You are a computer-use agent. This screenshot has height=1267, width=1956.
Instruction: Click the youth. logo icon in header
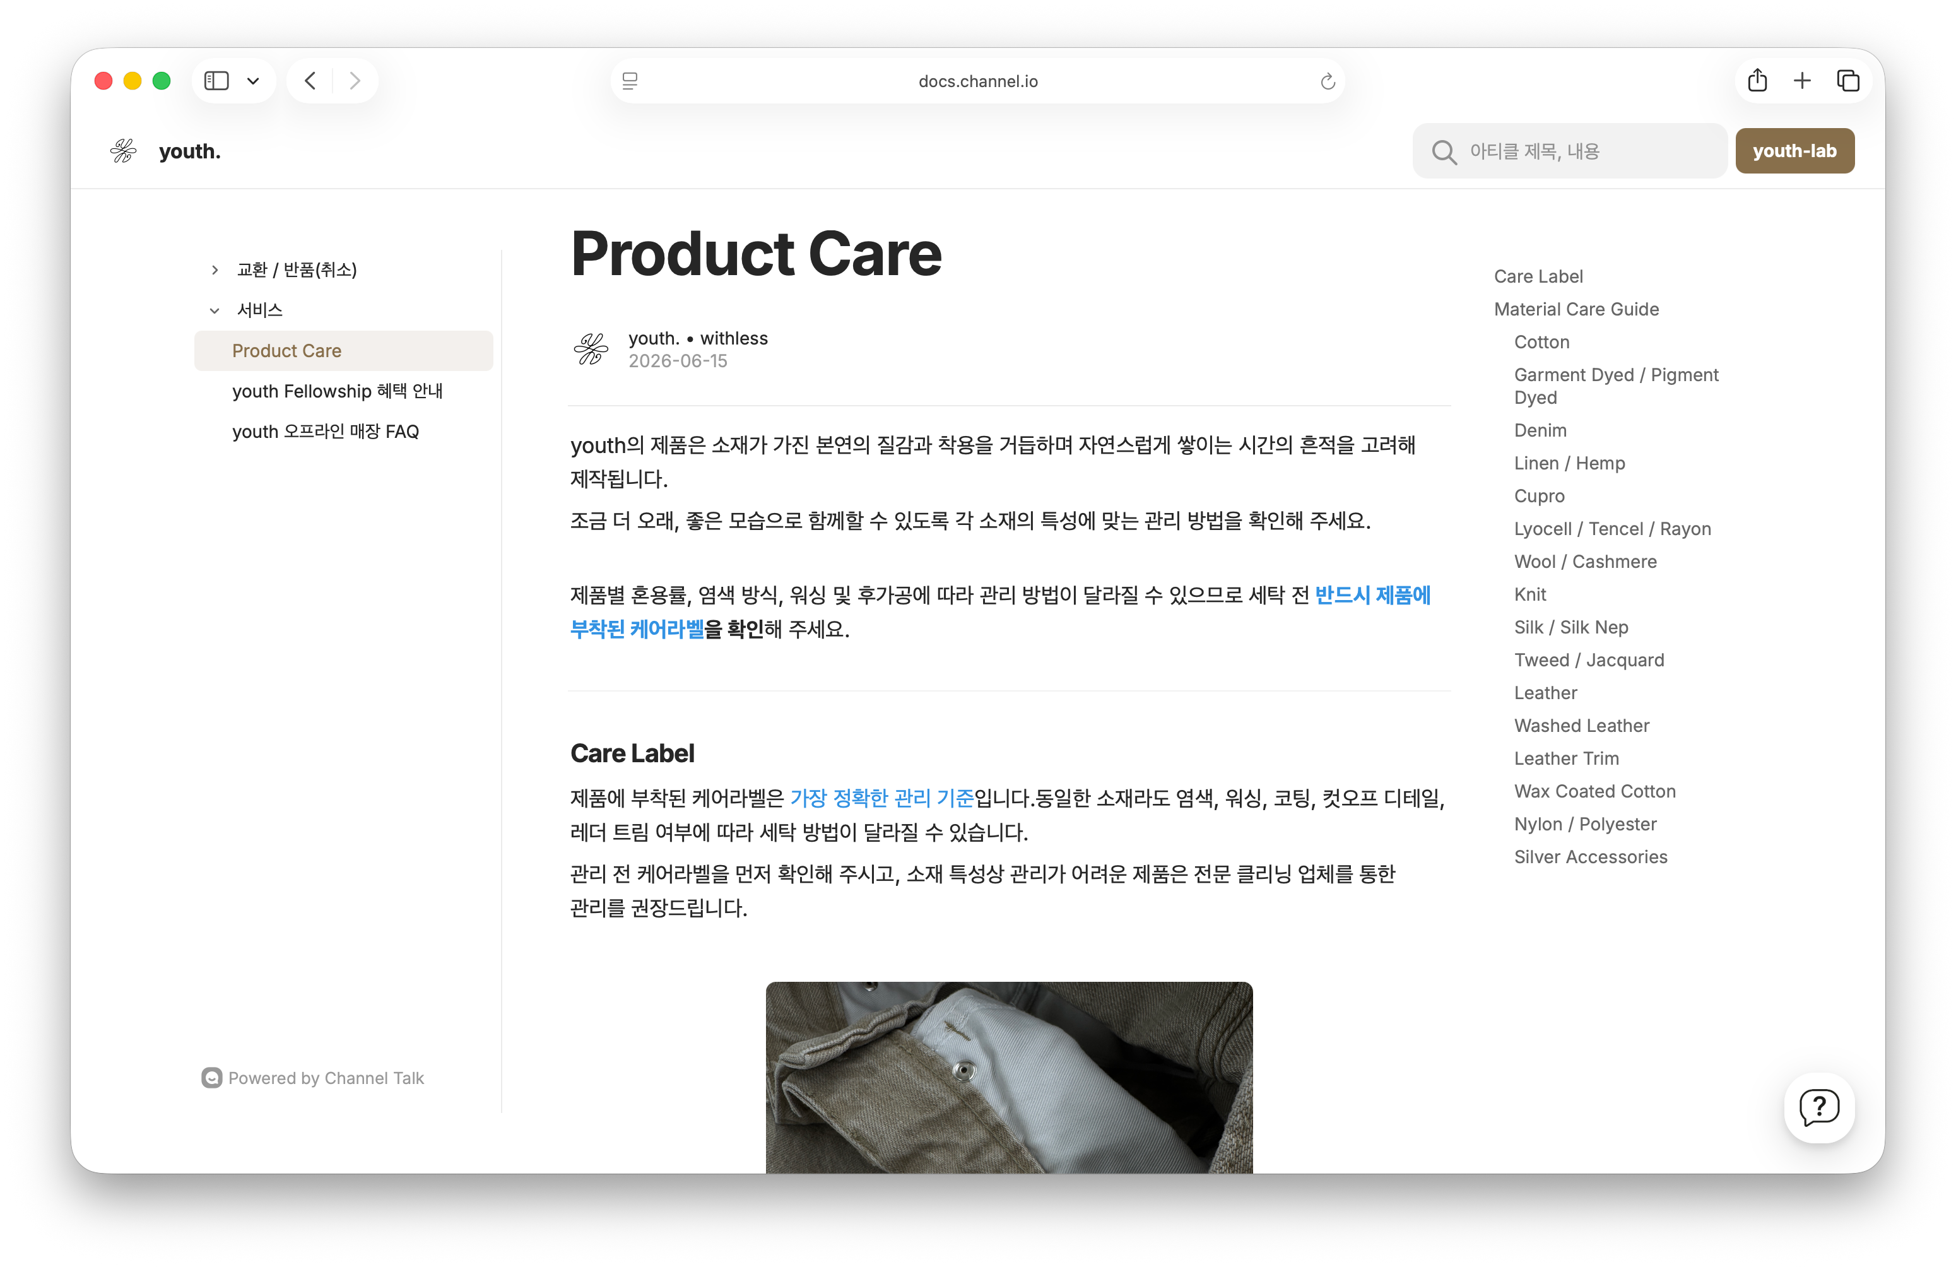coord(123,151)
